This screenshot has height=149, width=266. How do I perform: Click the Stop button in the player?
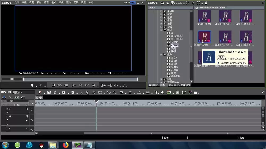click(x=53, y=85)
